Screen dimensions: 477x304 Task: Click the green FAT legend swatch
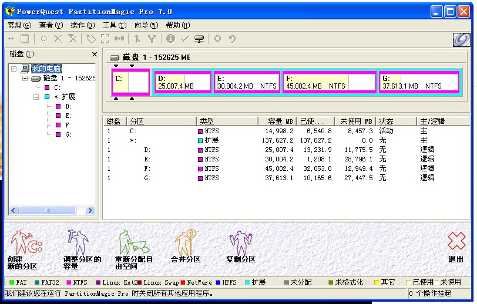click(x=12, y=282)
